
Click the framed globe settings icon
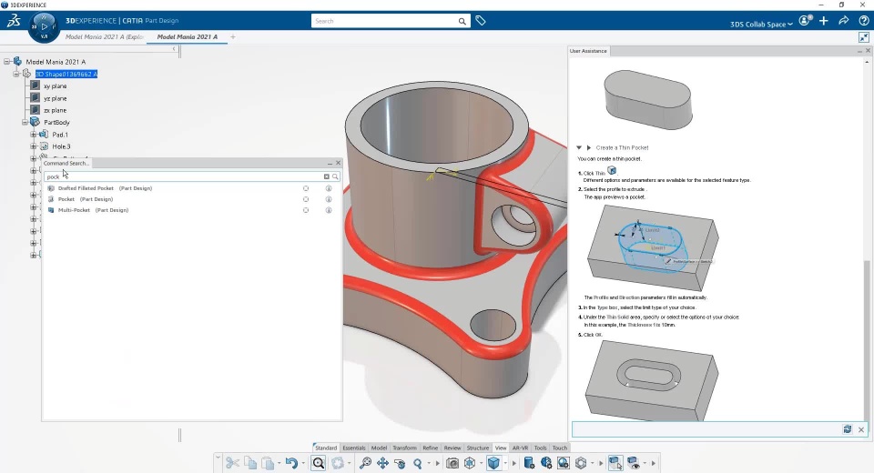(x=564, y=463)
